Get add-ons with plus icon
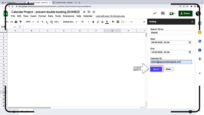This screenshot has width=204, height=115. (x=200, y=73)
